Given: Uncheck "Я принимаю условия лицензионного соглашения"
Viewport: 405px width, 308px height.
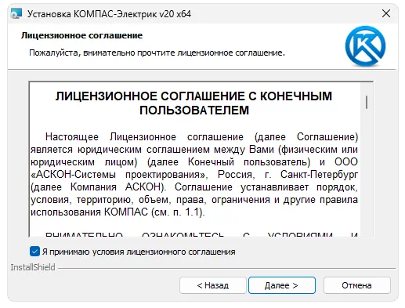Looking at the screenshot, I should pyautogui.click(x=34, y=252).
